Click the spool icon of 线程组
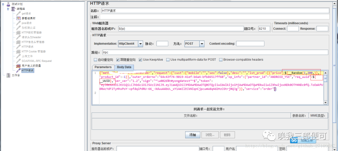The height and width of the screenshot is (151, 338). 13,9
